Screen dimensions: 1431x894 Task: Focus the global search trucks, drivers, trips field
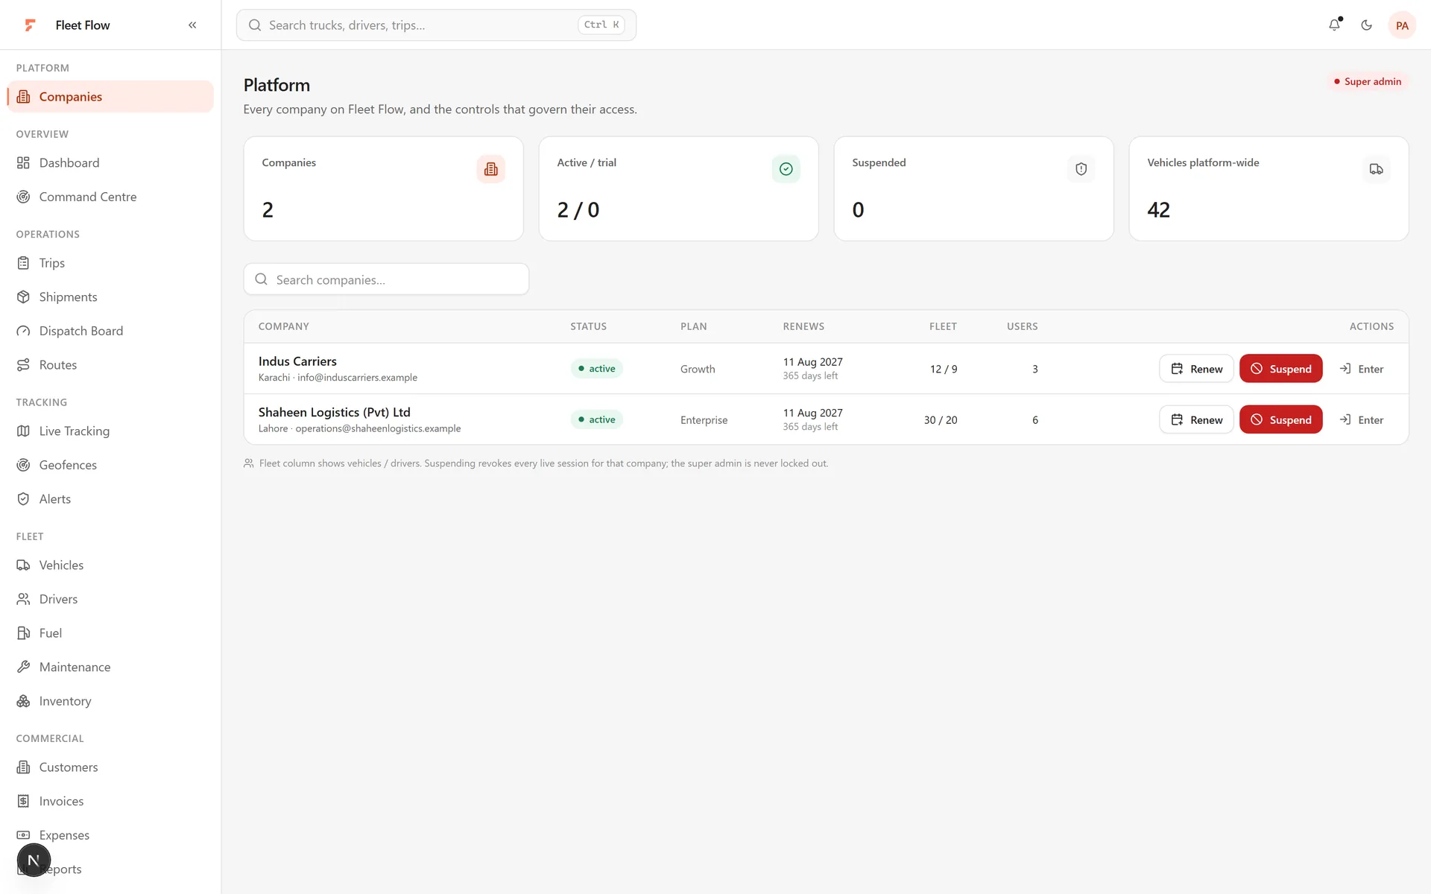point(436,25)
